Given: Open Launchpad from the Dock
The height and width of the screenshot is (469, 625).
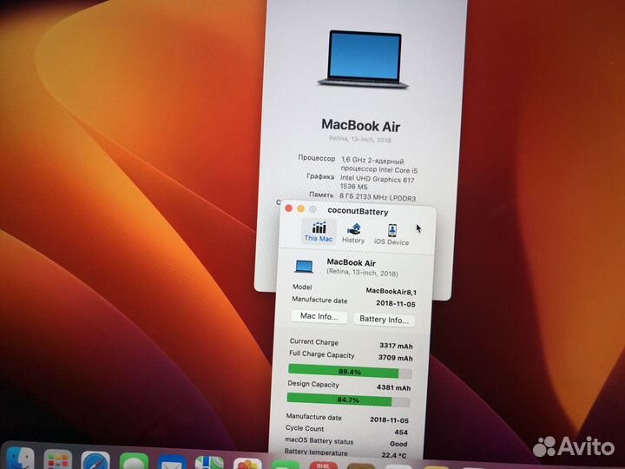Looking at the screenshot, I should (58, 459).
